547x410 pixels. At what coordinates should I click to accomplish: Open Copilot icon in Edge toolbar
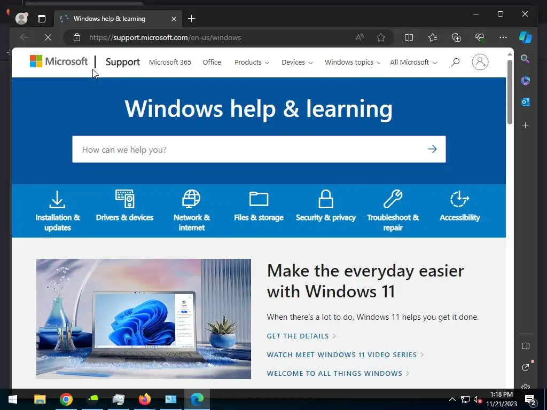coord(526,37)
